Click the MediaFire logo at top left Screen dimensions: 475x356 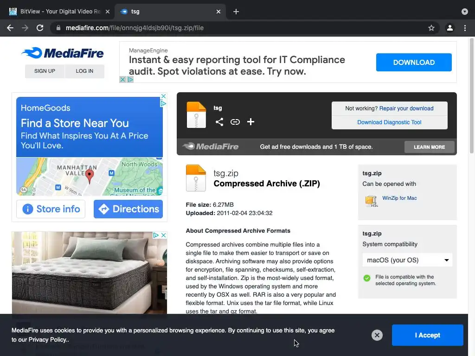coord(63,53)
